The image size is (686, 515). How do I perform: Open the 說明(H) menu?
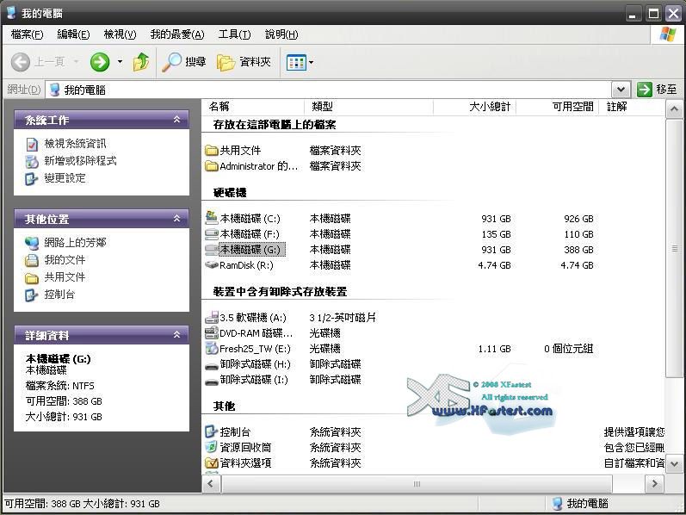coord(281,34)
